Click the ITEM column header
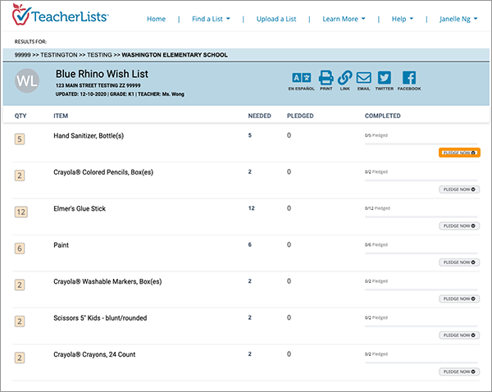 click(61, 116)
